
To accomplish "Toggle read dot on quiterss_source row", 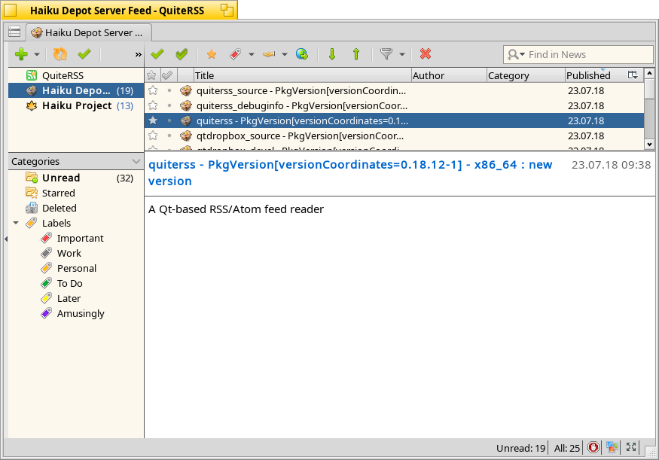I will pos(169,91).
